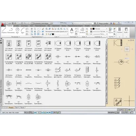Image resolution: width=136 pixels, height=136 pixels.
Task: Open the Утилиты panel icon
Action: (x=119, y=30)
